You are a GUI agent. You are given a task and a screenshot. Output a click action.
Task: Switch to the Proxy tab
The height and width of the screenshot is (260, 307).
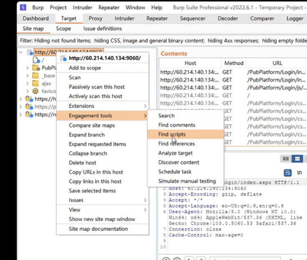coord(96,18)
